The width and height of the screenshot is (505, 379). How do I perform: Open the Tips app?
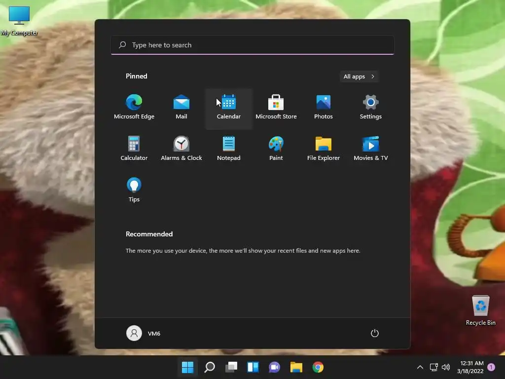(134, 190)
